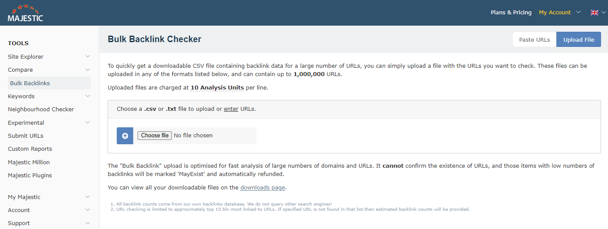The height and width of the screenshot is (229, 608).
Task: Open the downloads page link
Action: coord(263,188)
